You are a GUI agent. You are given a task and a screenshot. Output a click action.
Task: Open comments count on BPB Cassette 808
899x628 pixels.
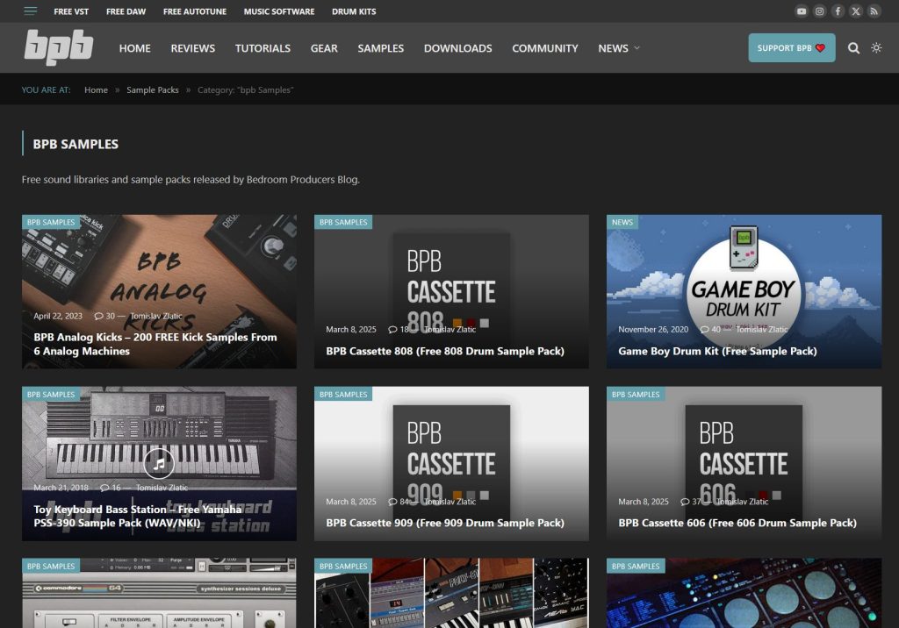click(x=399, y=330)
